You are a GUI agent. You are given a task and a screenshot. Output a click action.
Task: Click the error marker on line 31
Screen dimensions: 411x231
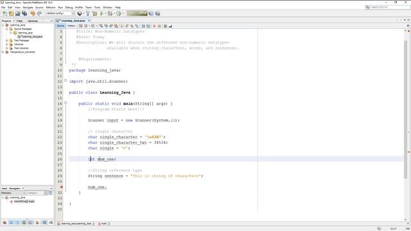(x=62, y=187)
